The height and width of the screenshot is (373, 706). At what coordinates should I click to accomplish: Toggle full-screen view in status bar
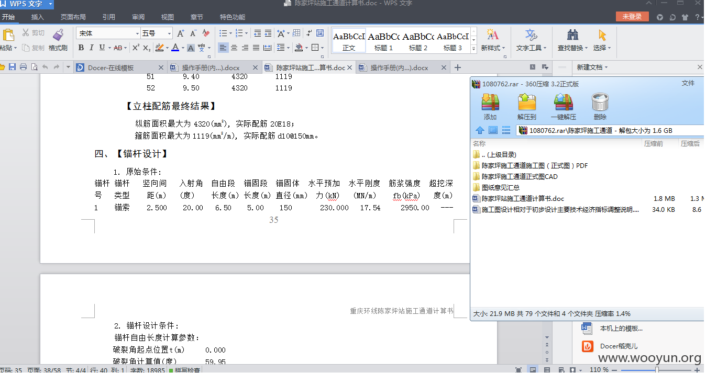pos(519,370)
